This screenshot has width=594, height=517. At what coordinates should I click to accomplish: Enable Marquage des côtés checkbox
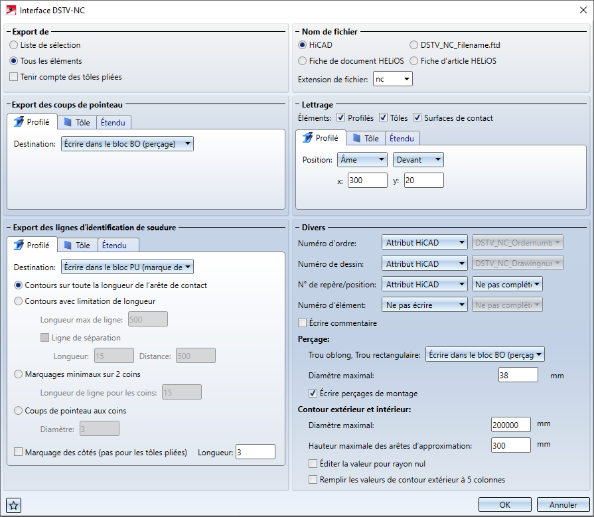[18, 452]
